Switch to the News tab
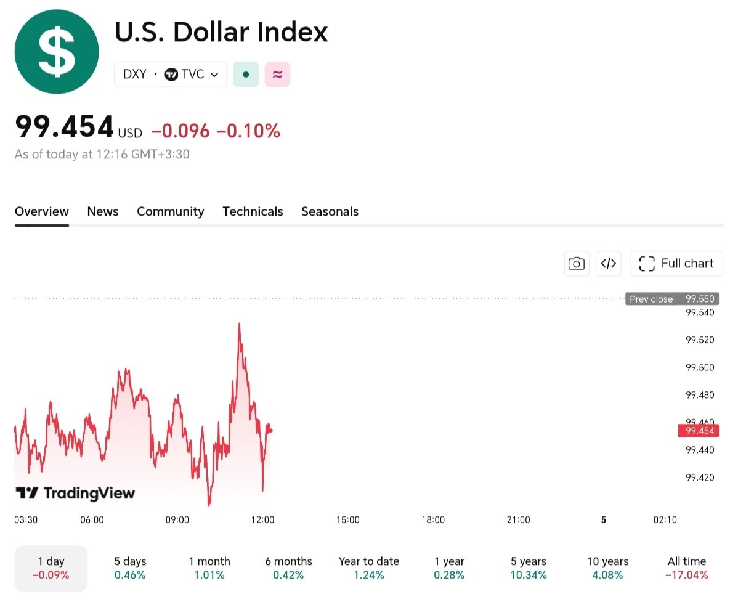Viewport: 738px width, 602px height. tap(103, 212)
